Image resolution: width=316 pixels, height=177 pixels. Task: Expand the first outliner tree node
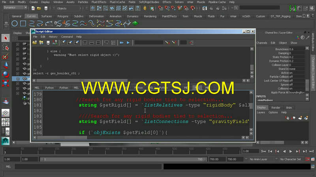[x=18, y=44]
